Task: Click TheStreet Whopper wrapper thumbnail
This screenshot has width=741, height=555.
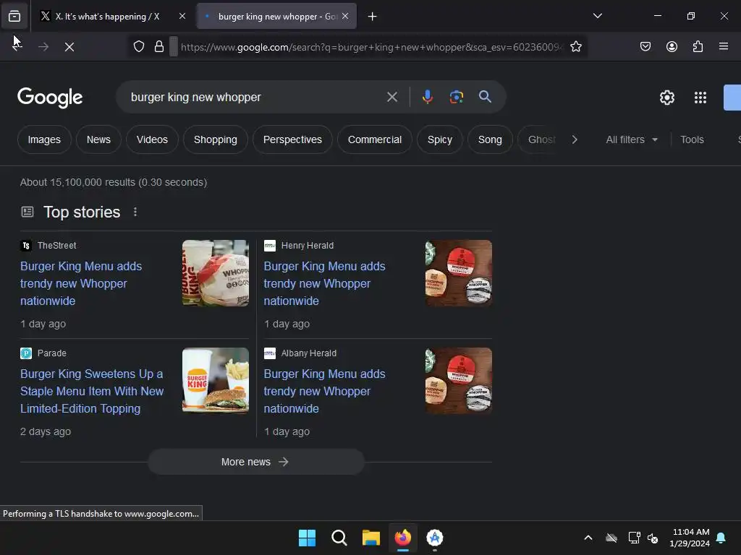Action: (x=216, y=272)
